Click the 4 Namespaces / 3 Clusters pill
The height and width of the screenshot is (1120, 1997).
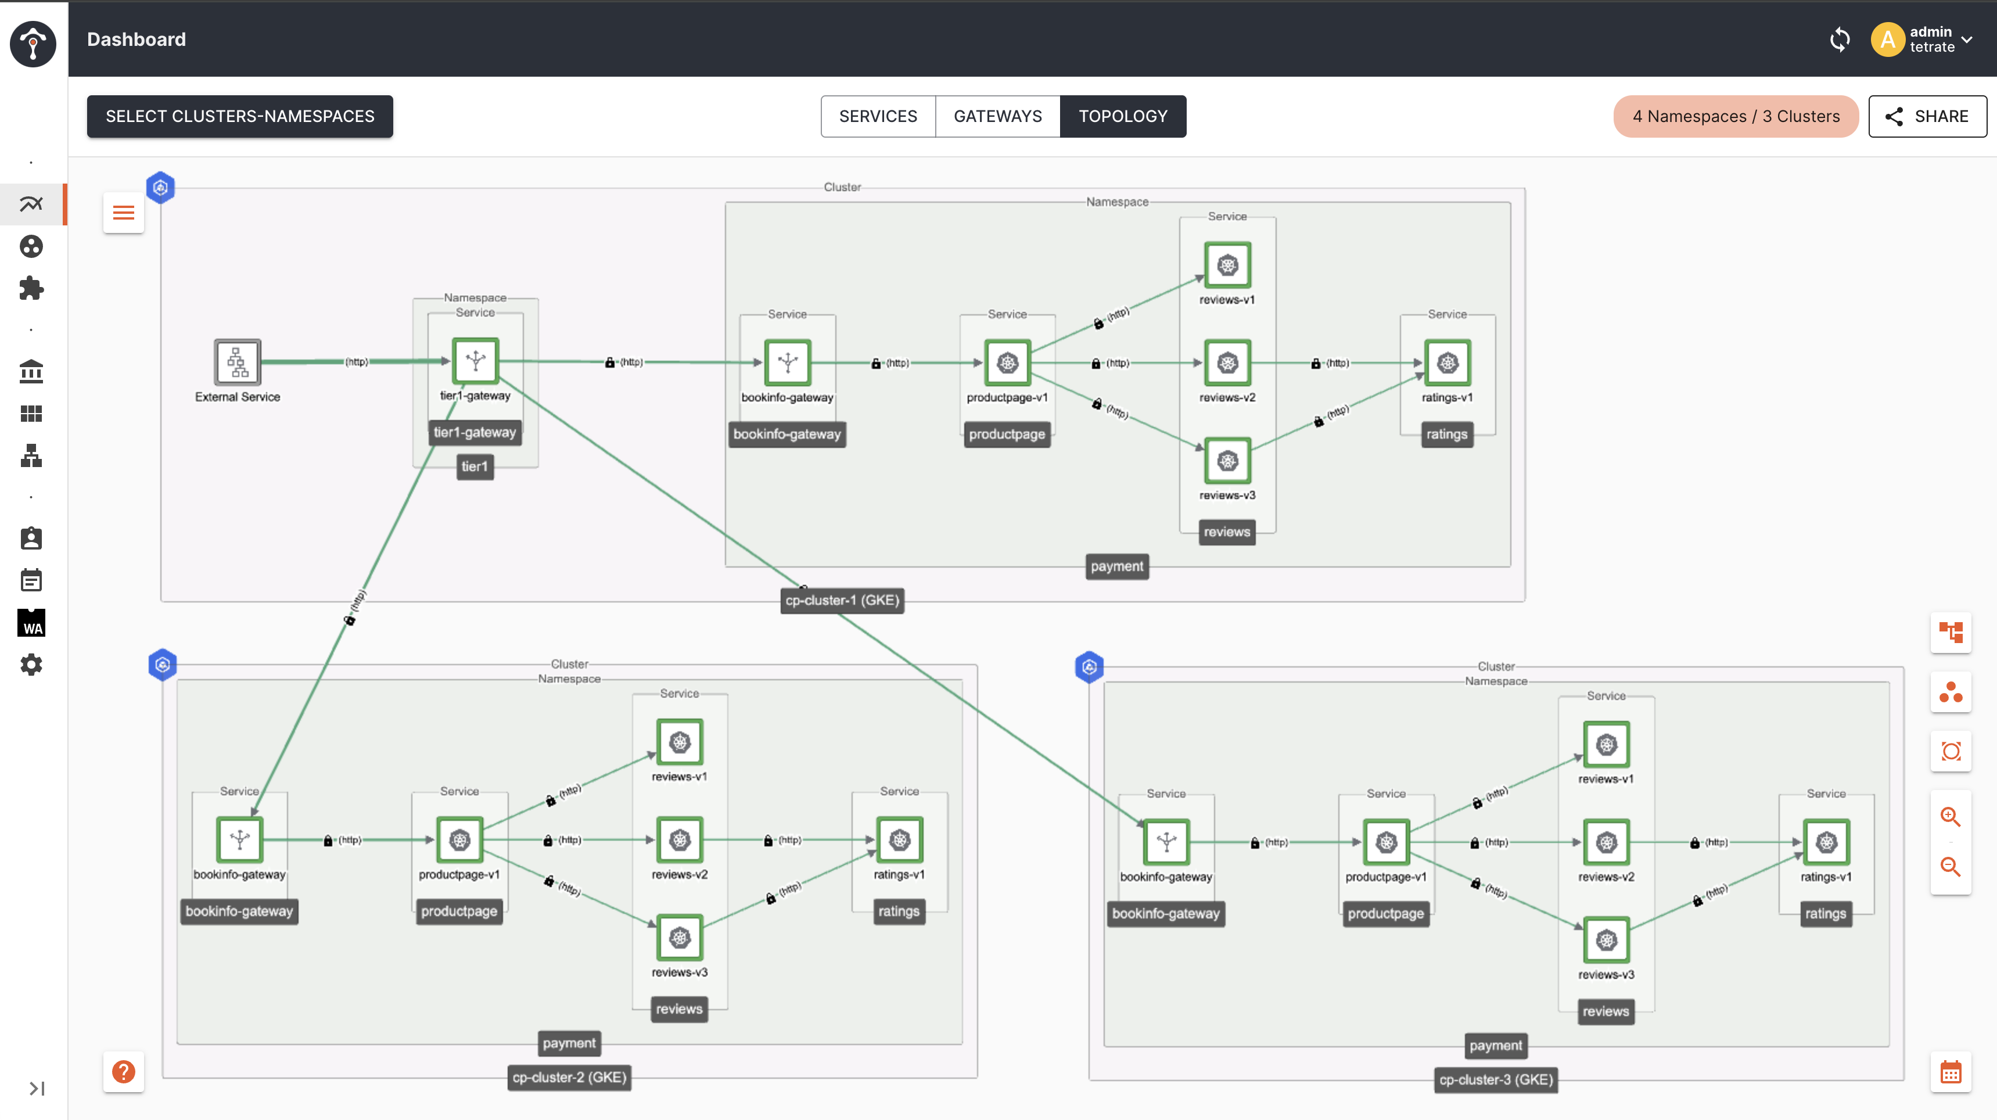1736,116
